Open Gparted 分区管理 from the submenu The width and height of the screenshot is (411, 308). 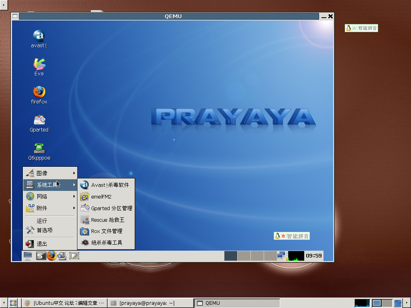106,208
